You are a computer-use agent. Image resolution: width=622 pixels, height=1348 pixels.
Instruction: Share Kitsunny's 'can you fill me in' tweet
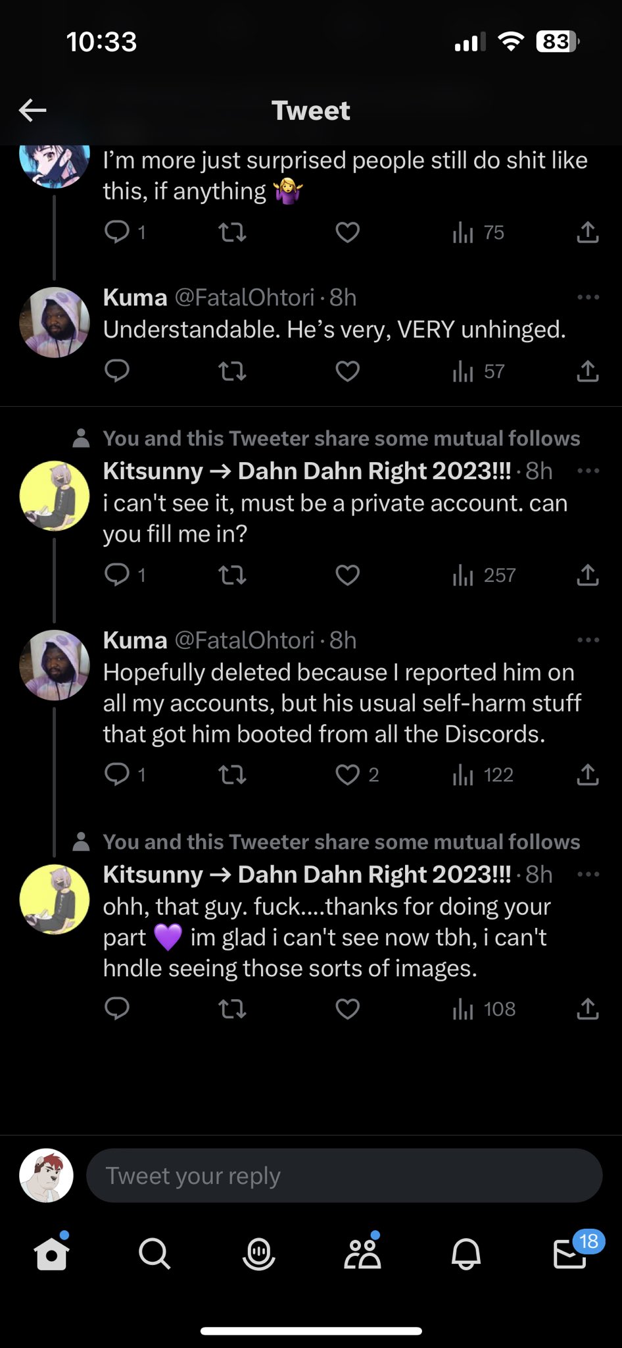[587, 575]
